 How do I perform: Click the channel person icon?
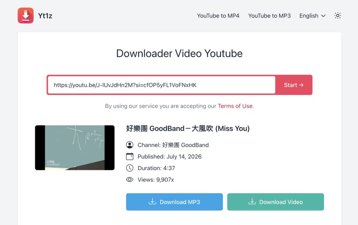[x=130, y=145]
